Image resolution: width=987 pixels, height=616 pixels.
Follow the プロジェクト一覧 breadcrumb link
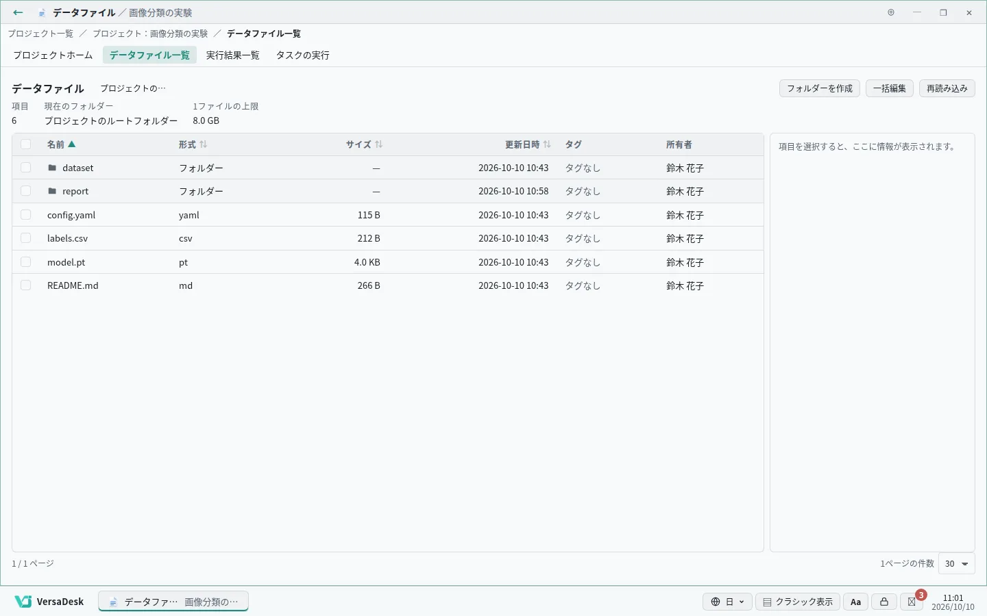point(40,34)
